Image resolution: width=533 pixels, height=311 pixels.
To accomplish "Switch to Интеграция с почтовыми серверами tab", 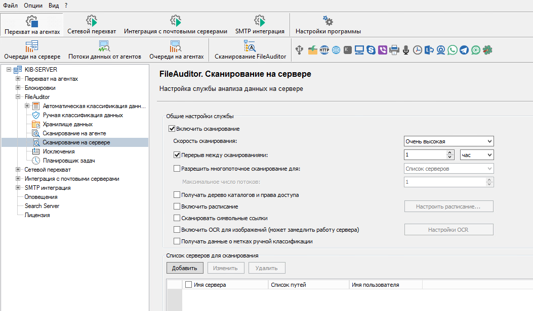I will pyautogui.click(x=176, y=25).
